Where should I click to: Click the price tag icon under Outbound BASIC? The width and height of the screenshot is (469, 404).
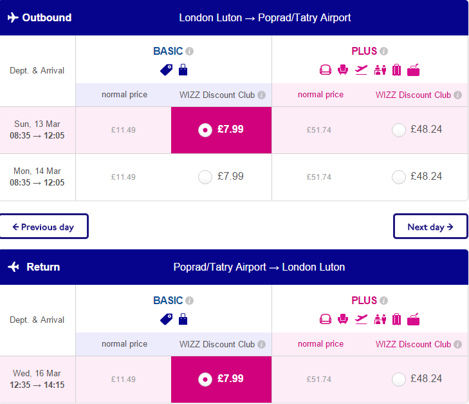(166, 70)
